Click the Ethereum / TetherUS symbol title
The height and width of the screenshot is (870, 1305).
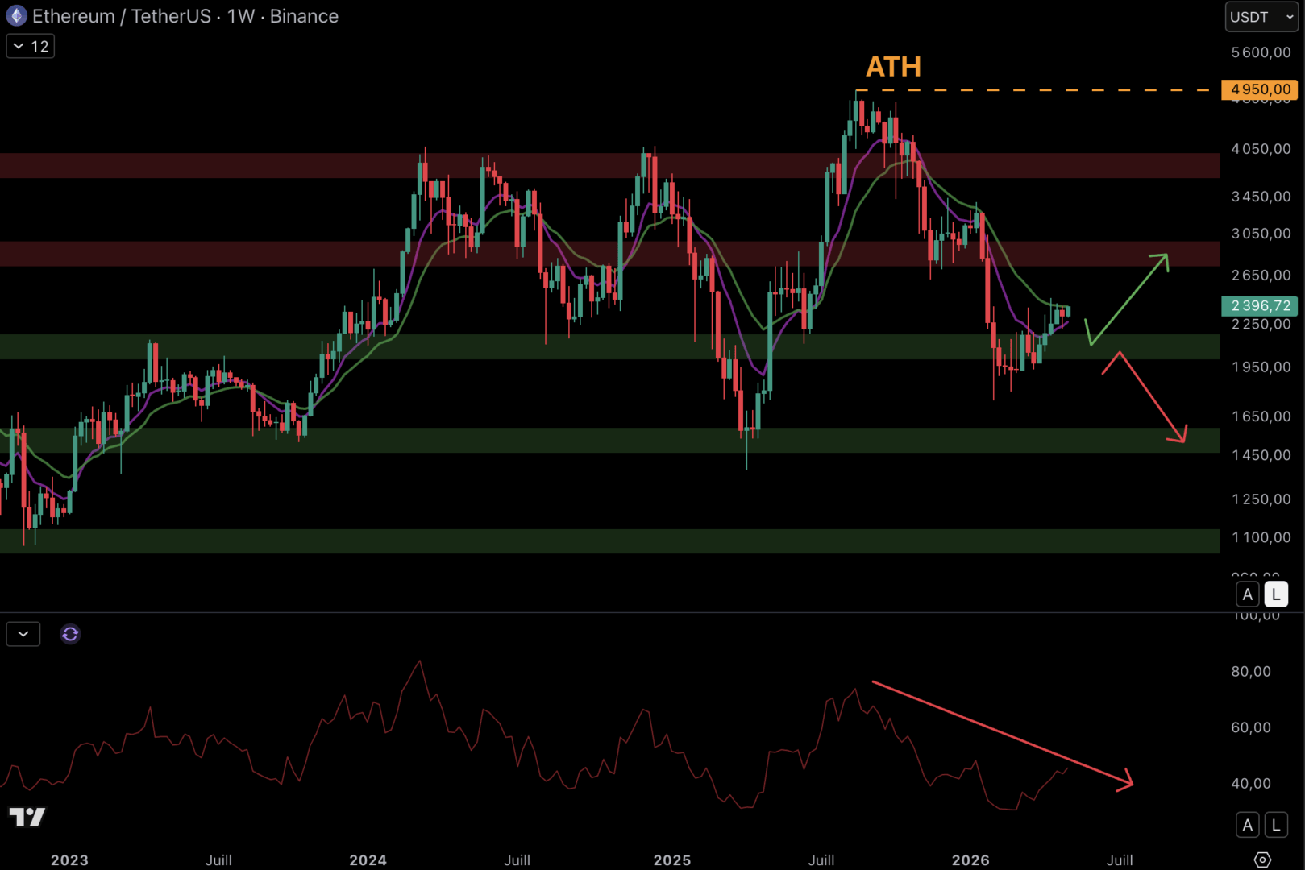tap(122, 16)
